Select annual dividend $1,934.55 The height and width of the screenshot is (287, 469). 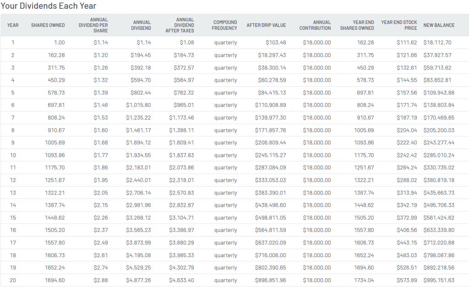138,155
